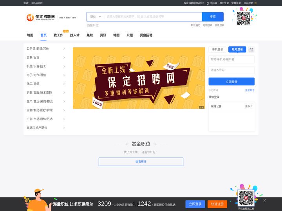This screenshot has height=211, width=282.
Task: Click the 了解详情 tag on banner
Action: [x=98, y=103]
